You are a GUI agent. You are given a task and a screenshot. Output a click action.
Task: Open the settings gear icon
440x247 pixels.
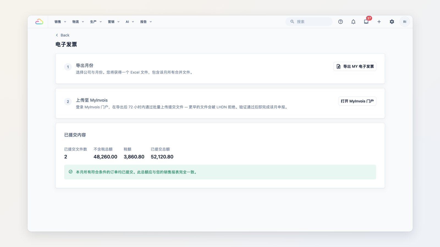tap(392, 22)
